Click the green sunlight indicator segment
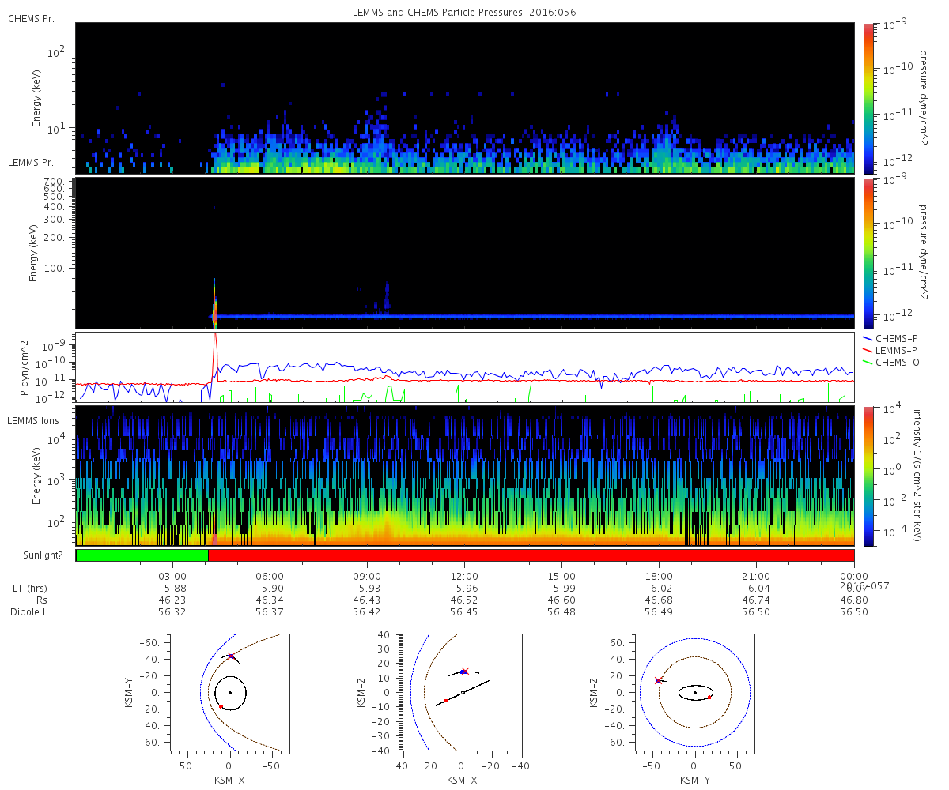Screen dimensions: 949x790 point(142,555)
